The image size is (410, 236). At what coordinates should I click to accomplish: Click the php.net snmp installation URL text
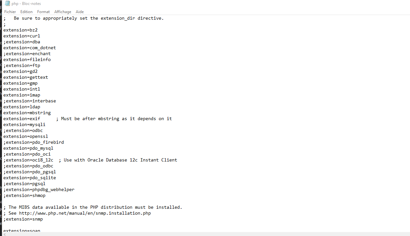(x=85, y=213)
